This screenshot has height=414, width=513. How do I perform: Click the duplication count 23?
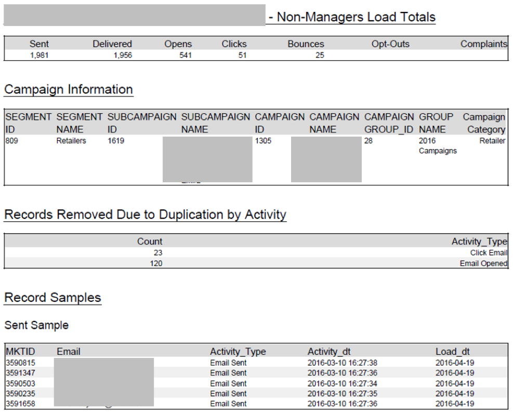(x=158, y=253)
